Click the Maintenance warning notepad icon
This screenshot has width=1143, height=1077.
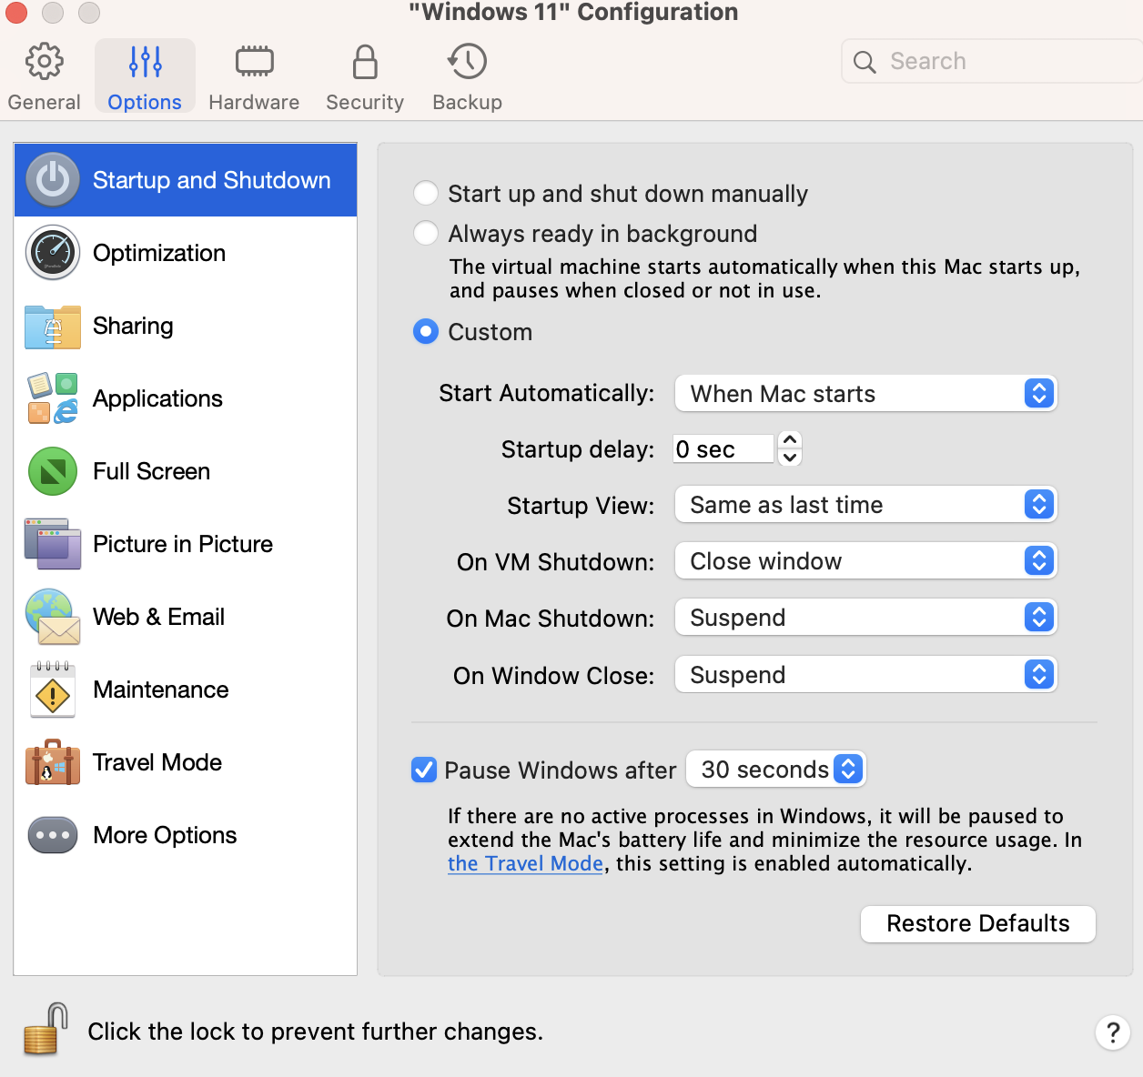53,689
